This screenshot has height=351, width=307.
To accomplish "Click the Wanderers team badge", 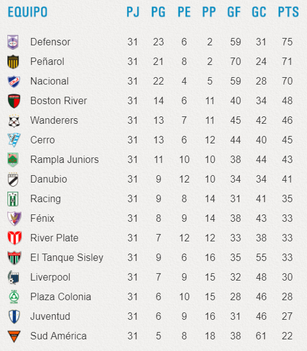I will [14, 121].
